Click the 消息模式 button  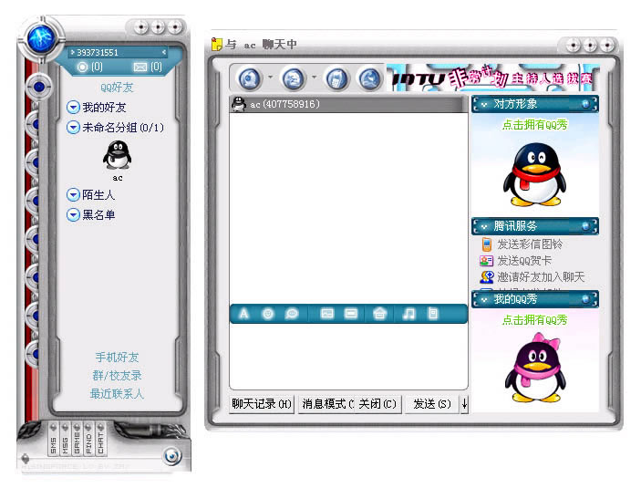[327, 404]
